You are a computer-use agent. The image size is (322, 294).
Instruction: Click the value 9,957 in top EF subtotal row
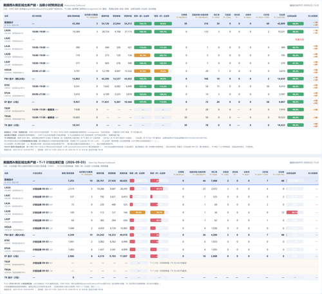point(77,102)
